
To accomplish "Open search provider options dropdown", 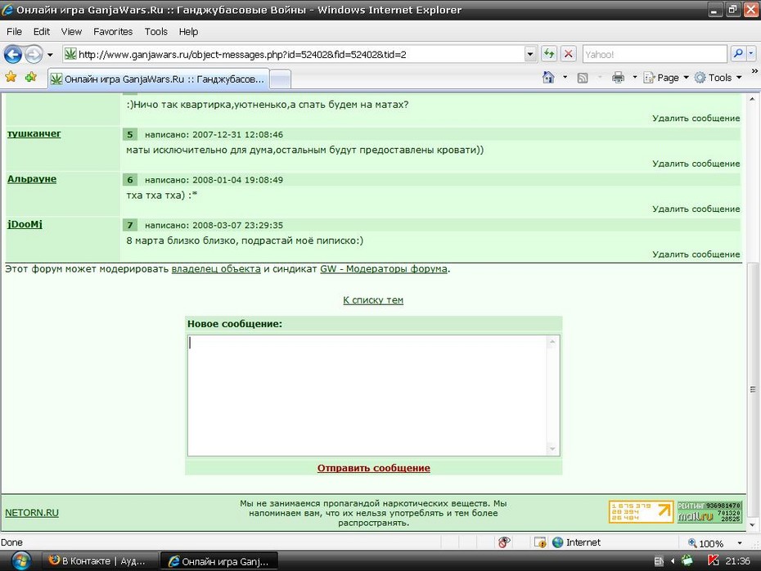I will click(751, 54).
